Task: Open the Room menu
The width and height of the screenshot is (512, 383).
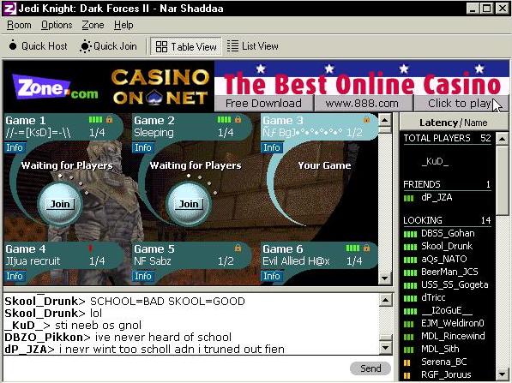Action: point(19,25)
